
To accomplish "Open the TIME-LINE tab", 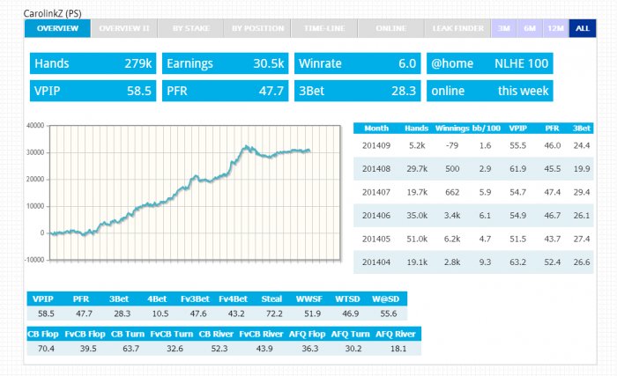I will [x=324, y=28].
